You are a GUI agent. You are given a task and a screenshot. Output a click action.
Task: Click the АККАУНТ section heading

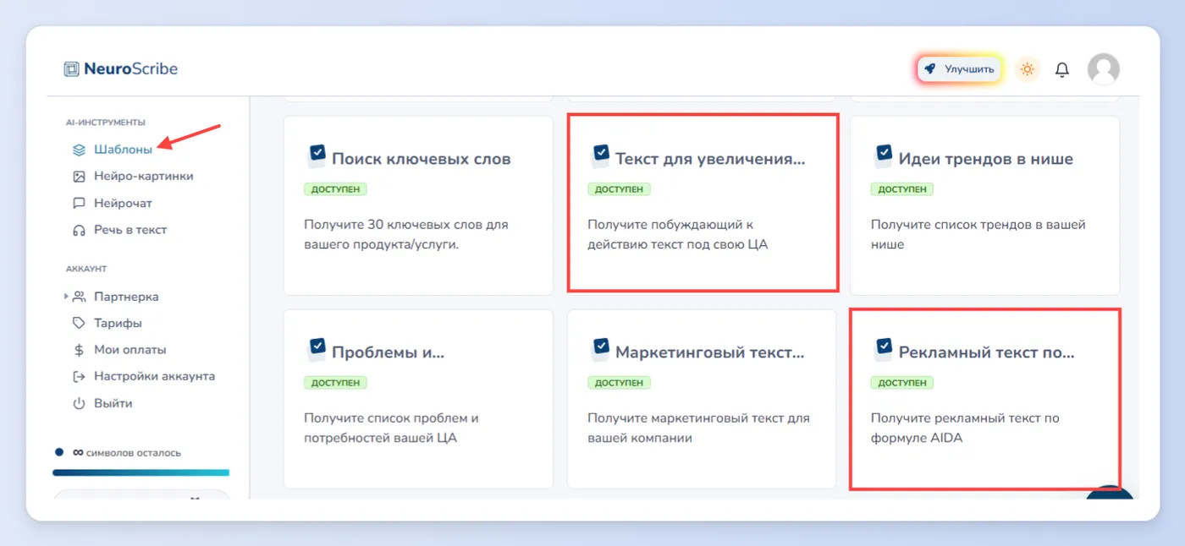86,269
